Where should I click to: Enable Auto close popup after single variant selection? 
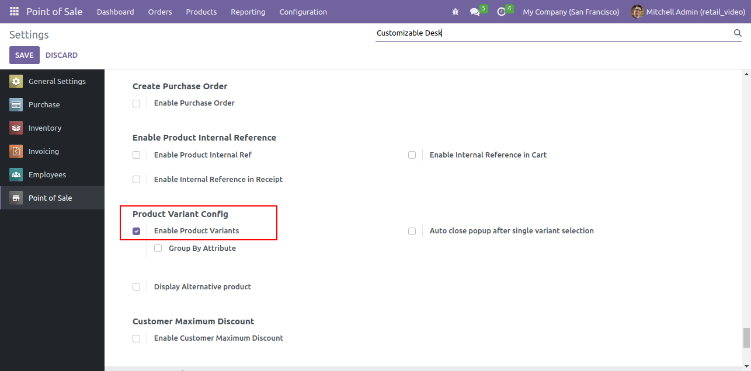pos(412,231)
